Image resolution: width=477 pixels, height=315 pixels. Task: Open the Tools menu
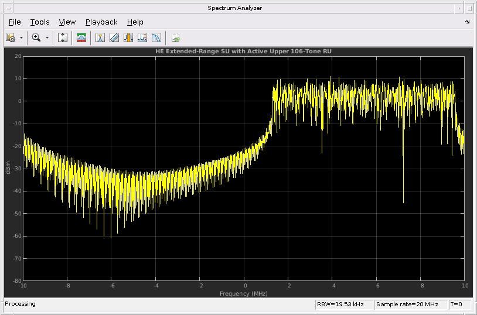pyautogui.click(x=40, y=22)
